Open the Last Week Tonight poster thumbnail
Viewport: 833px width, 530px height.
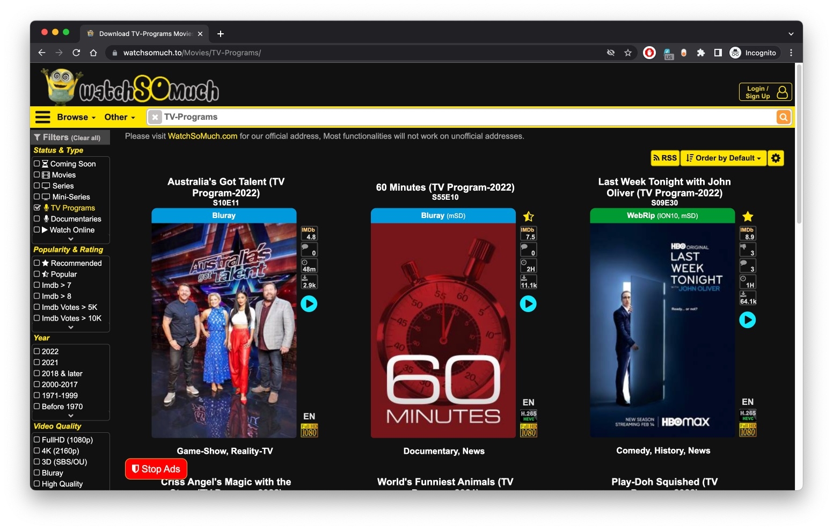click(x=662, y=330)
